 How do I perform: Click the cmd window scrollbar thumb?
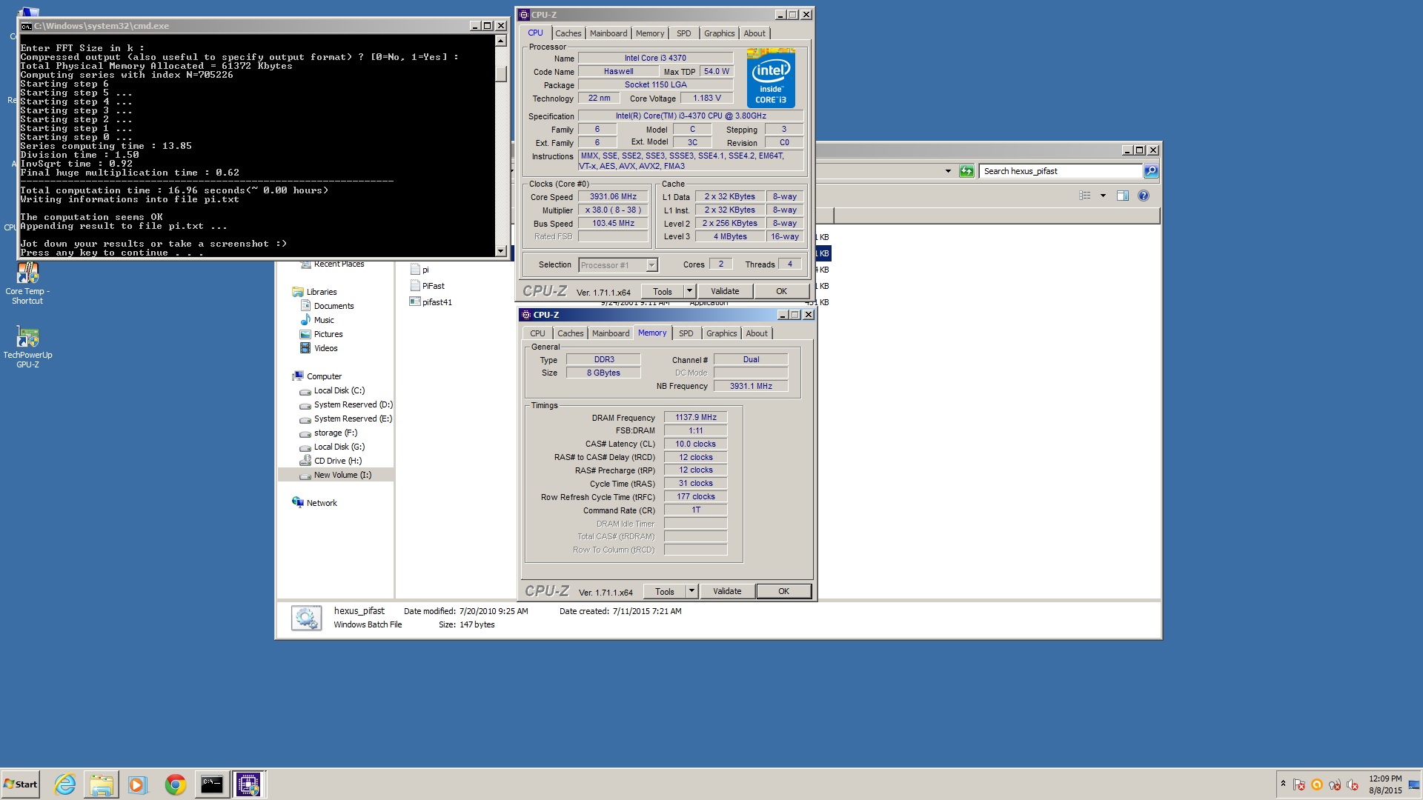point(501,73)
